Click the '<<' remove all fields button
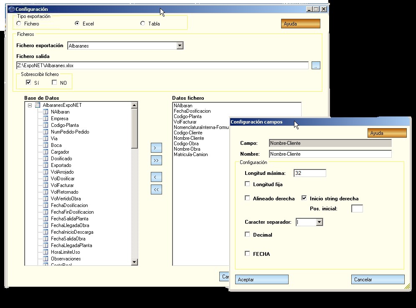 pyautogui.click(x=156, y=189)
